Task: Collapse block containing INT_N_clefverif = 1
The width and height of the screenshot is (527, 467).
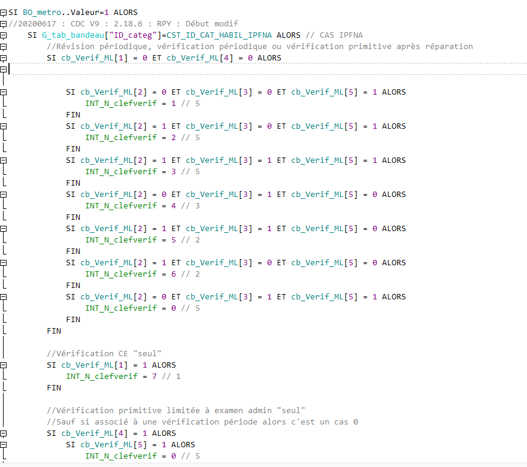Action: click(4, 92)
